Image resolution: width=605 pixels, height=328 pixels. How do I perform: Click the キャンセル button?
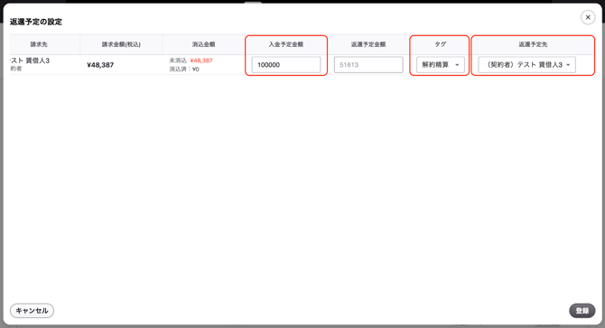point(32,311)
